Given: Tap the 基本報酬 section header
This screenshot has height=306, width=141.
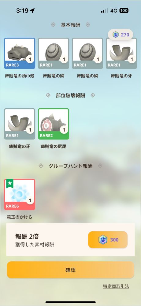Looking at the screenshot, I should tap(70, 25).
